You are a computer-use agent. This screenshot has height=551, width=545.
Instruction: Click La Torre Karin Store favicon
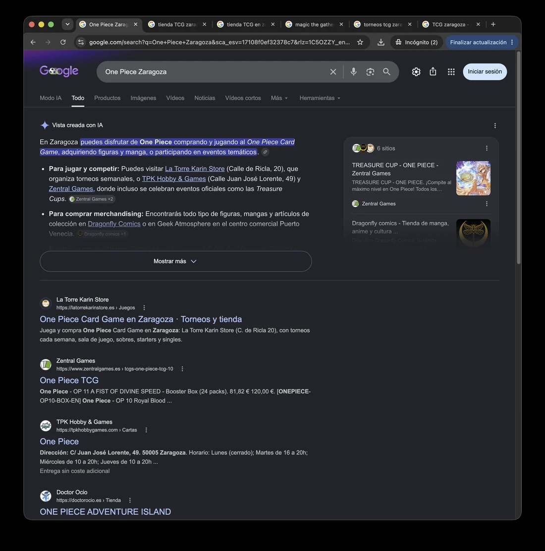(46, 303)
